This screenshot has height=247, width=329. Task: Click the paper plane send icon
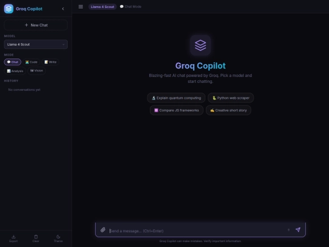(298, 229)
